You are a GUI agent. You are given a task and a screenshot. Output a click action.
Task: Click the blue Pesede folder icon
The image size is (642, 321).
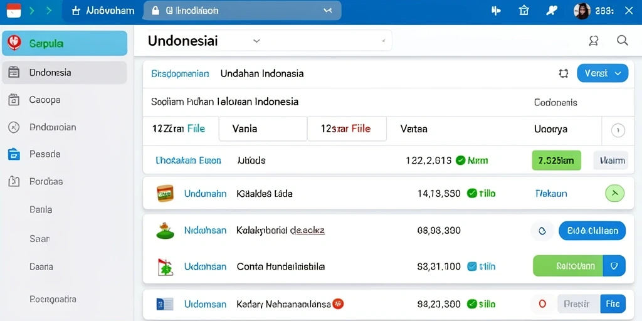(14, 154)
